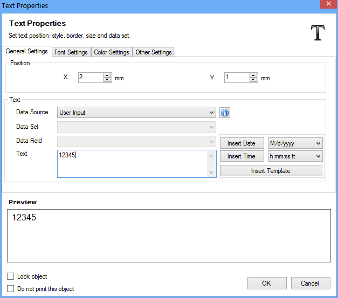Go to the Other Settings tab

[154, 52]
